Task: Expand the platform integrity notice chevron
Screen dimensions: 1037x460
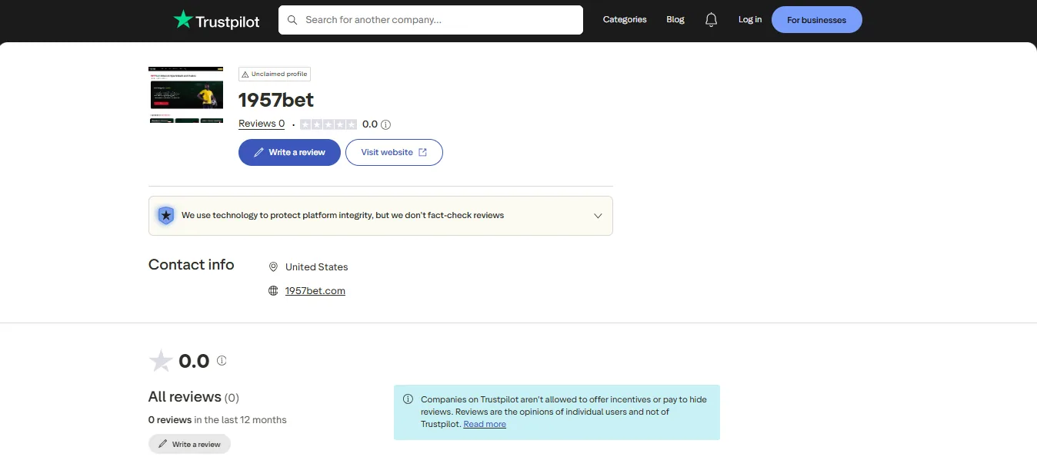Action: coord(598,216)
